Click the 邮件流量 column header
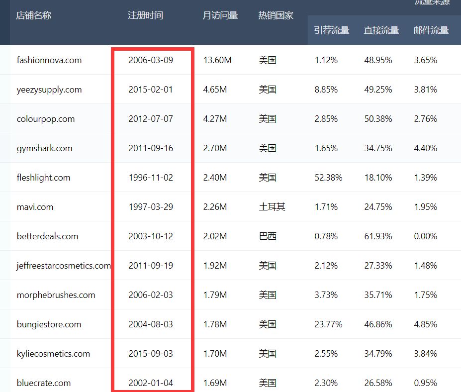The image size is (461, 392). [x=431, y=30]
